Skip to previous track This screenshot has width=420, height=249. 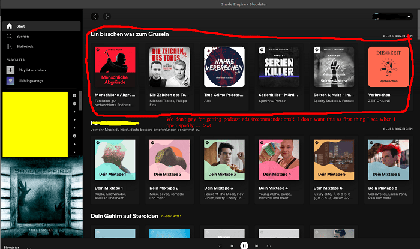tap(232, 246)
